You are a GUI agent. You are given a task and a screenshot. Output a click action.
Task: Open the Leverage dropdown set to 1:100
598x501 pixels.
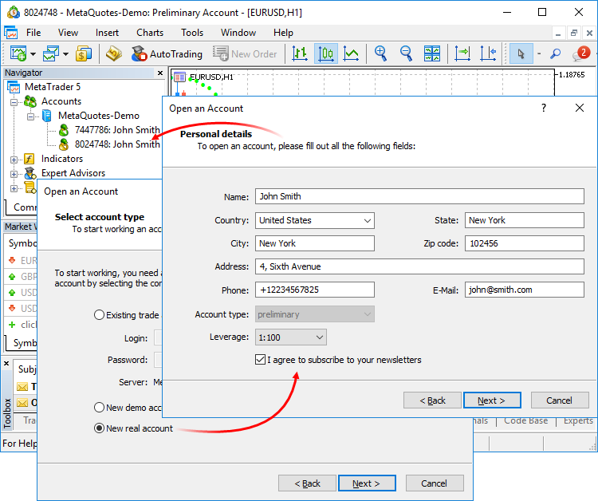[291, 337]
